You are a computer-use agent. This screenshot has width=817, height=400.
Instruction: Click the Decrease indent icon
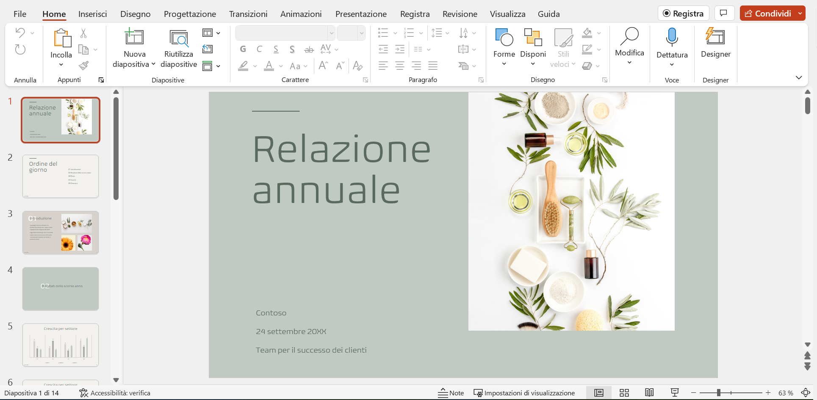(x=383, y=49)
